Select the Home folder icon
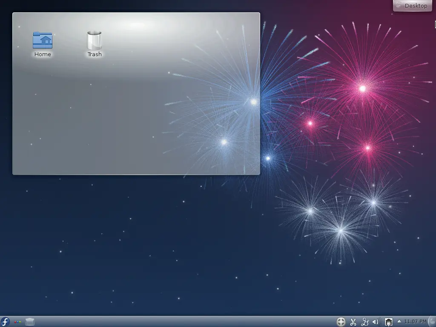 (43, 40)
